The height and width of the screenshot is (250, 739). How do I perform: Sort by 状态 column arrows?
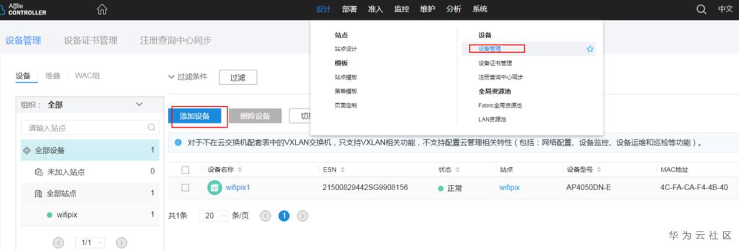(457, 170)
